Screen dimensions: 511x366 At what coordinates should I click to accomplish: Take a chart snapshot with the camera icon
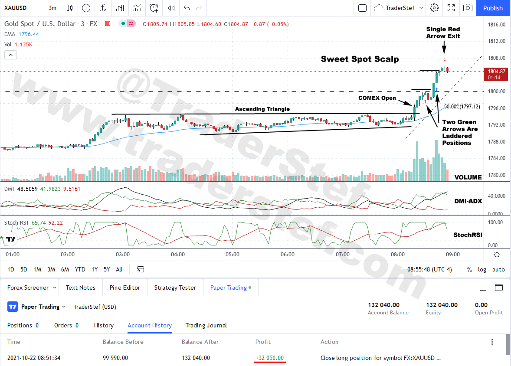(x=468, y=8)
